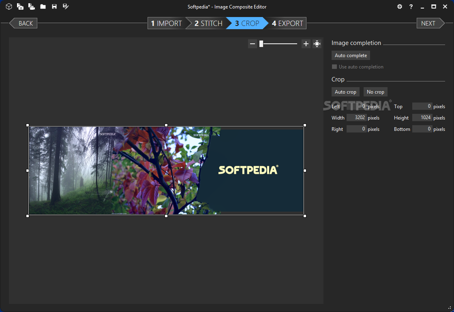Viewport: 454px width, 312px height.
Task: Focus the Top crop pixels field
Action: pyautogui.click(x=422, y=106)
